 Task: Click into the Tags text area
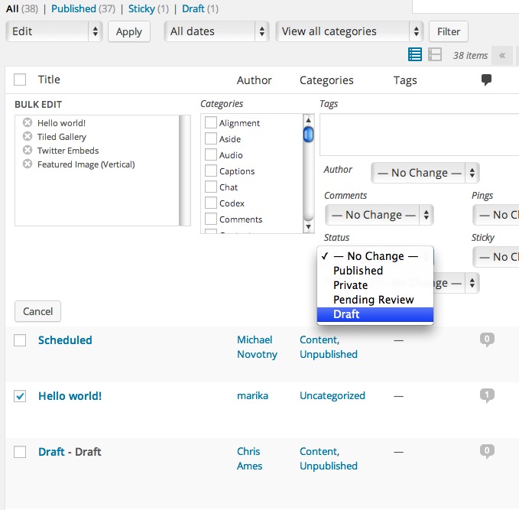point(419,135)
